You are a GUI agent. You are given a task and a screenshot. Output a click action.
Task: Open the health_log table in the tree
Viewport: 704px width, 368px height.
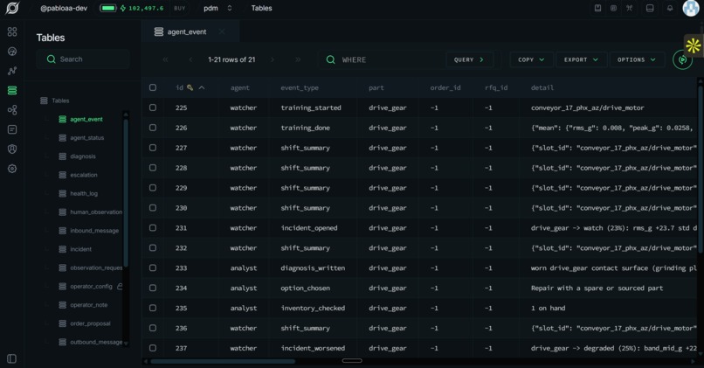point(84,193)
